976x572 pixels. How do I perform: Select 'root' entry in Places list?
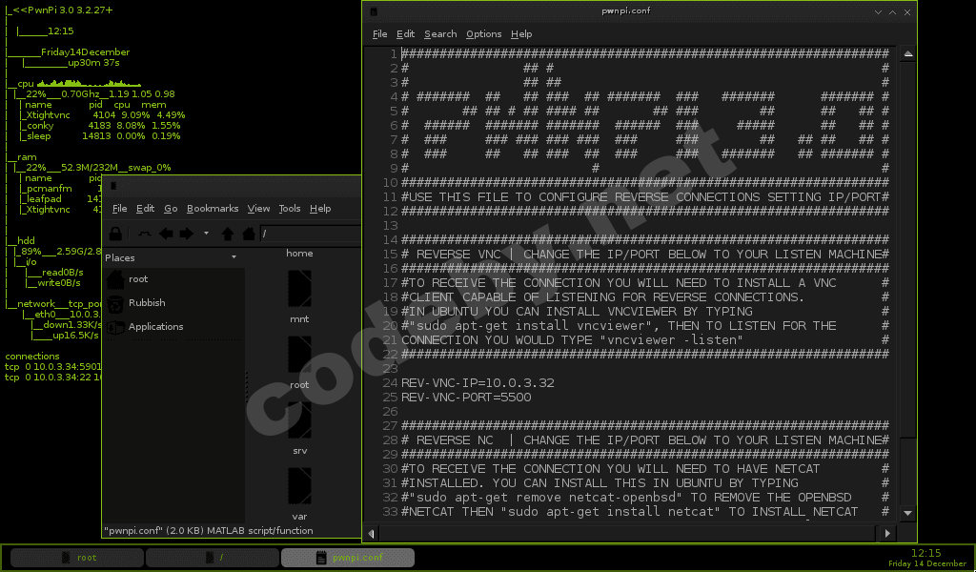point(138,278)
